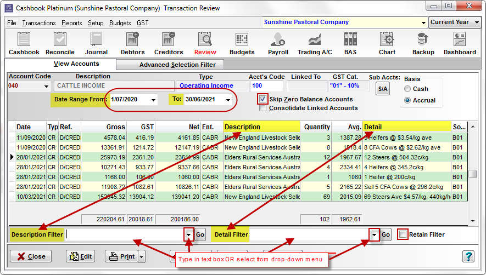Click the Acct's Code field showing 100
Screen dimensions: 486x275
coord(266,85)
